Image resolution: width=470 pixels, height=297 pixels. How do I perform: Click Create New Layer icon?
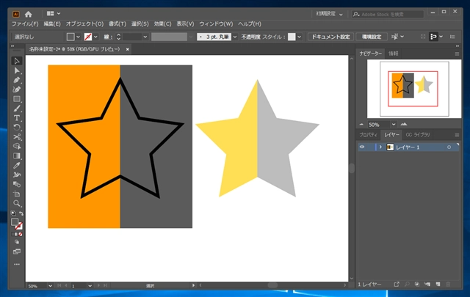[438, 284]
